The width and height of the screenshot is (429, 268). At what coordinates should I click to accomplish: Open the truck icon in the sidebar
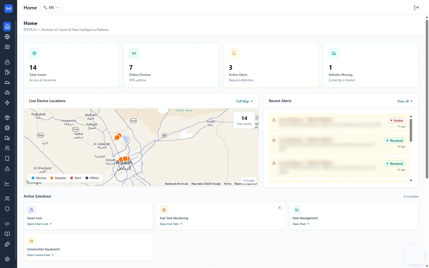click(7, 138)
